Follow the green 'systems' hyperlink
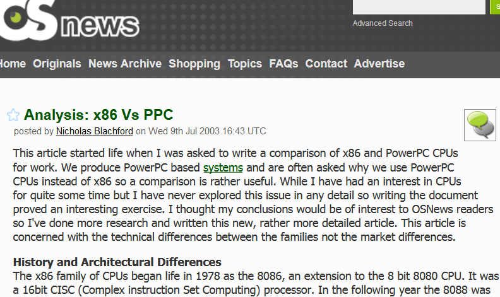Image resolution: width=500 pixels, height=297 pixels. coord(223,168)
